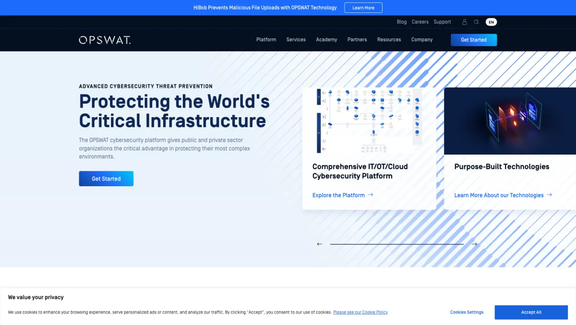Open the EN language selector
Image resolution: width=576 pixels, height=325 pixels.
pos(491,22)
